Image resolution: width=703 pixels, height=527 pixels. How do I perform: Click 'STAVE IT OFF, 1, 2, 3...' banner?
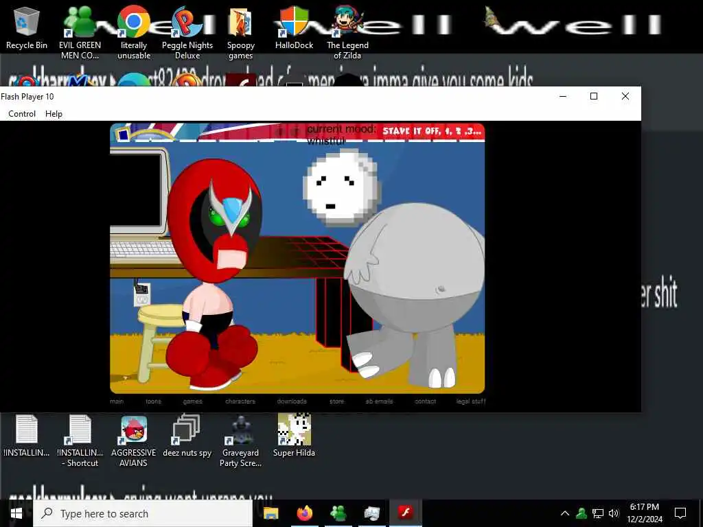pyautogui.click(x=432, y=131)
